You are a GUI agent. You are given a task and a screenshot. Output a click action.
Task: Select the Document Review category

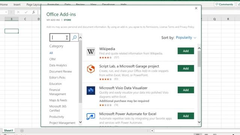coord(60,72)
